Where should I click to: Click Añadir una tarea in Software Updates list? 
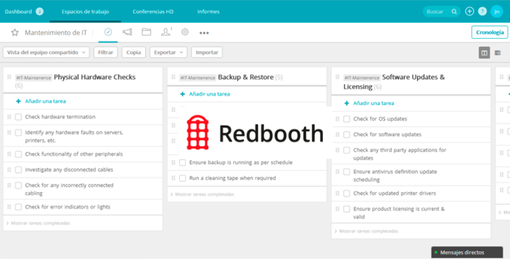[373, 103]
